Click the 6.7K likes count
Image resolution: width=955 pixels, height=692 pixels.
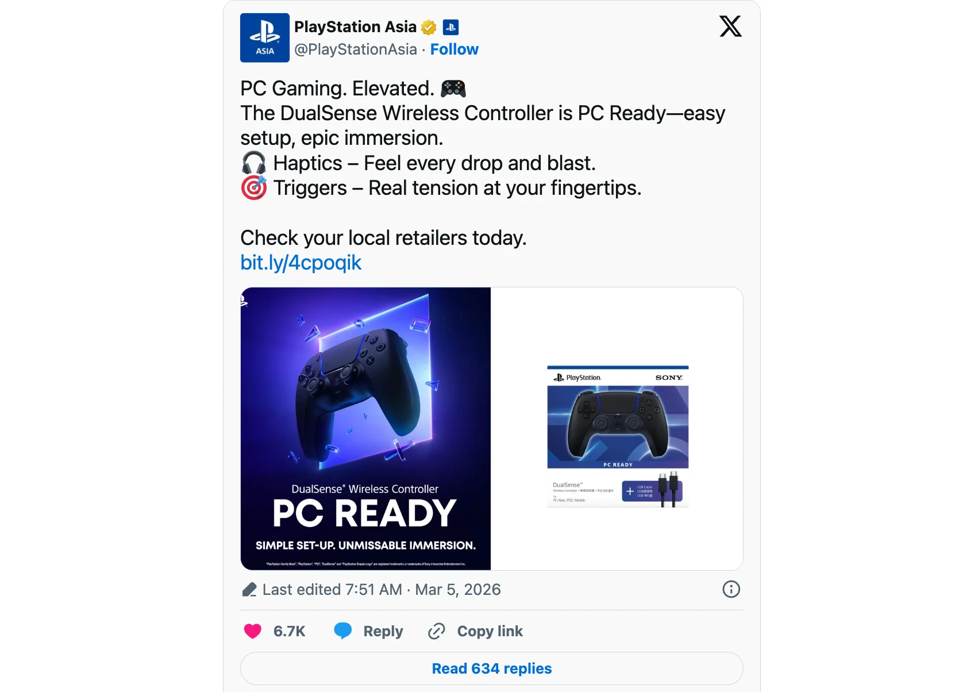290,631
